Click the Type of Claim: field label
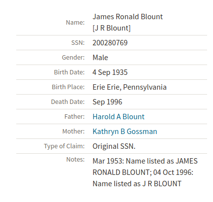 coord(64,146)
